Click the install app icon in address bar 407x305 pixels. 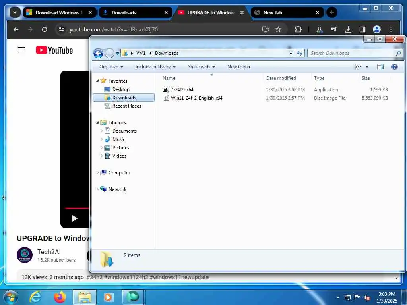(x=265, y=29)
